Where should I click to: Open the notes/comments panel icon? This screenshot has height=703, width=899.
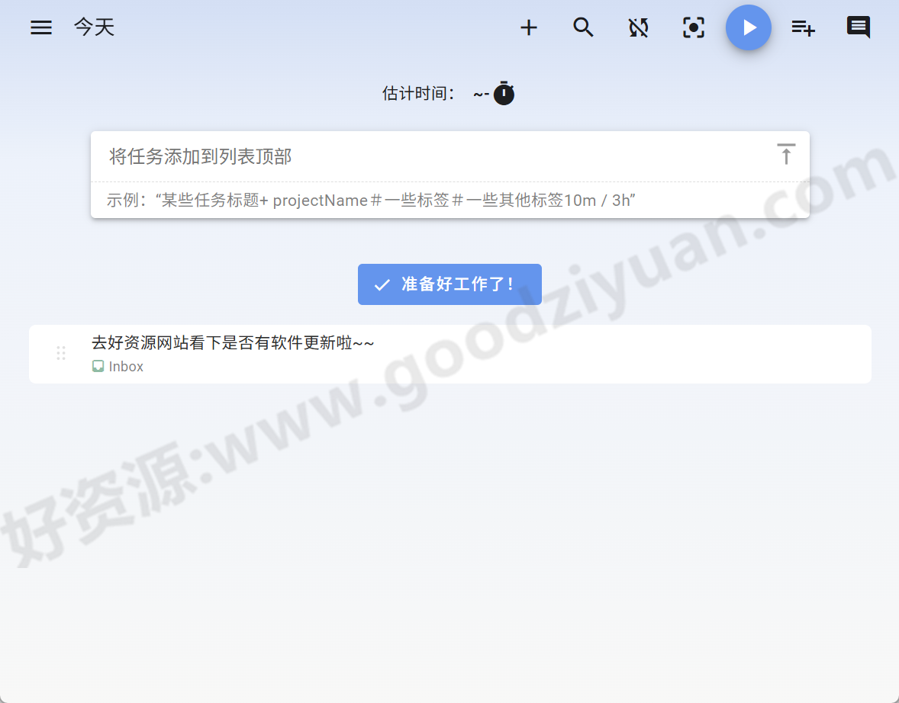[858, 27]
